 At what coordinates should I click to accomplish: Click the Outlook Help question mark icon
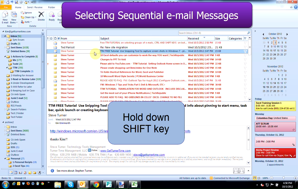coord(296,7)
